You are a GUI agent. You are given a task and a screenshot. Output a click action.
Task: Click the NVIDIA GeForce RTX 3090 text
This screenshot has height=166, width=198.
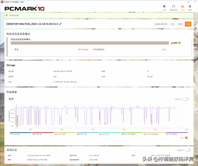37,160
